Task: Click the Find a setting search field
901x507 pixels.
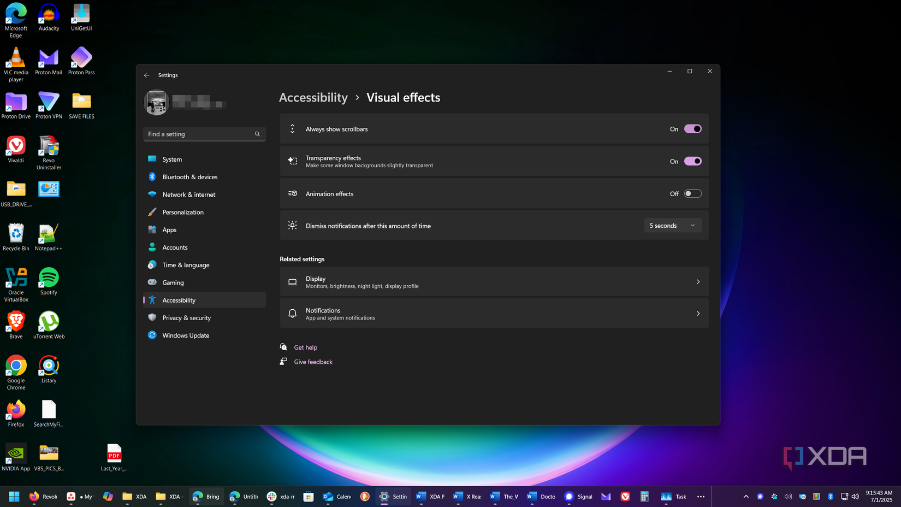Action: click(x=204, y=134)
